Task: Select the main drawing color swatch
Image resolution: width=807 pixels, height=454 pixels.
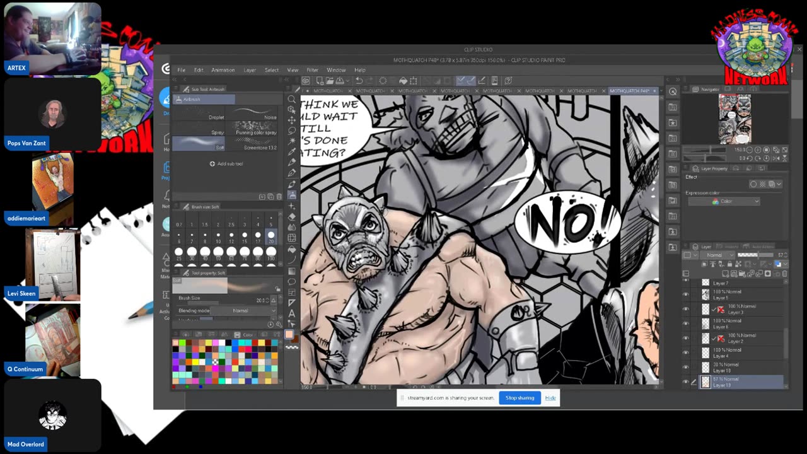Action: [x=289, y=334]
